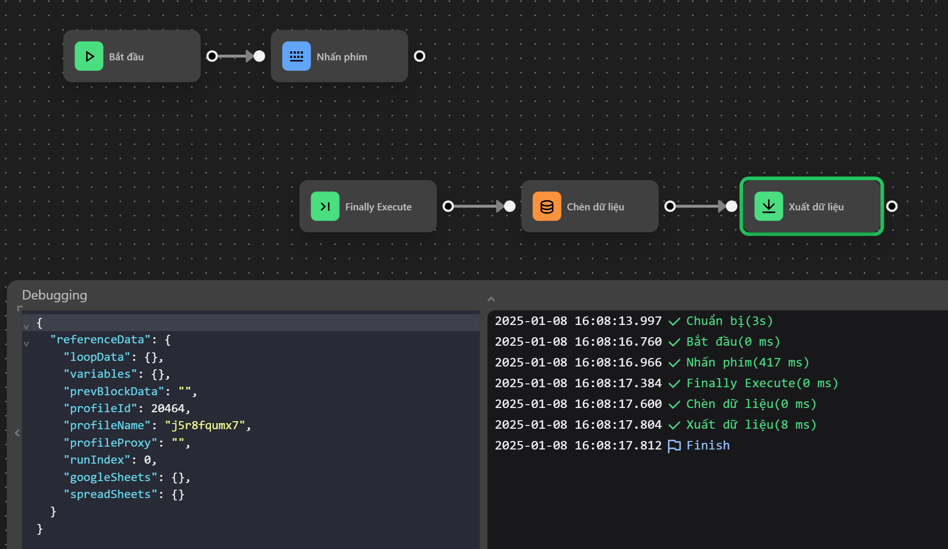
Task: Collapse the root JSON object arrow
Action: click(26, 326)
